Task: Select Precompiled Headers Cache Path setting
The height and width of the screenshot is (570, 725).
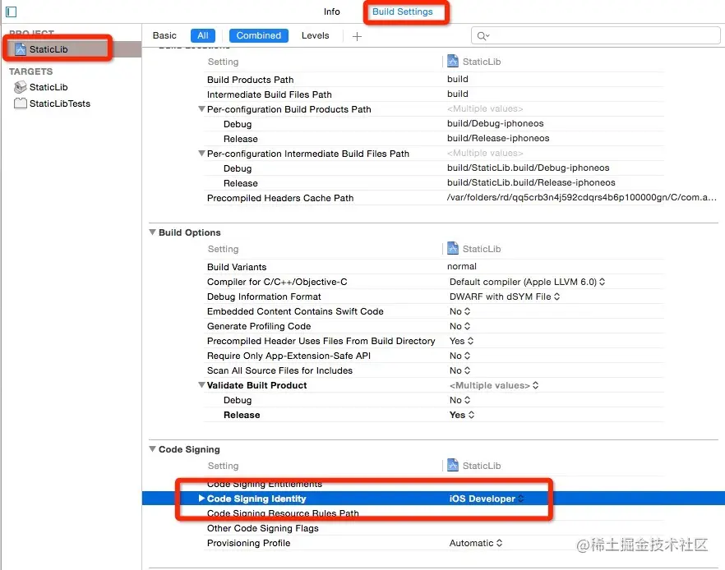Action: point(280,198)
